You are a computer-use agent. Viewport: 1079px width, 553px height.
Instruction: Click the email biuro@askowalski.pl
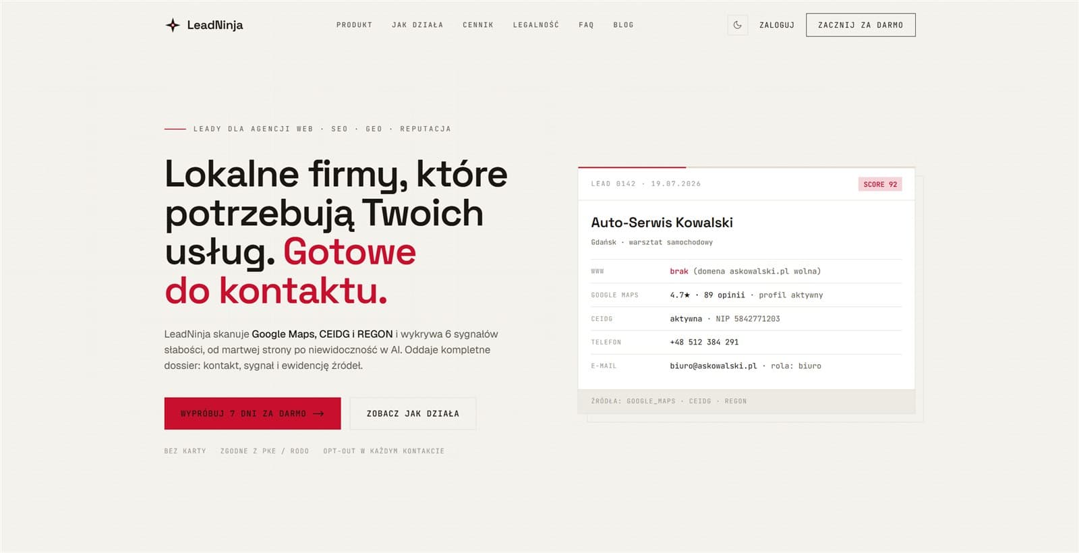coord(713,366)
